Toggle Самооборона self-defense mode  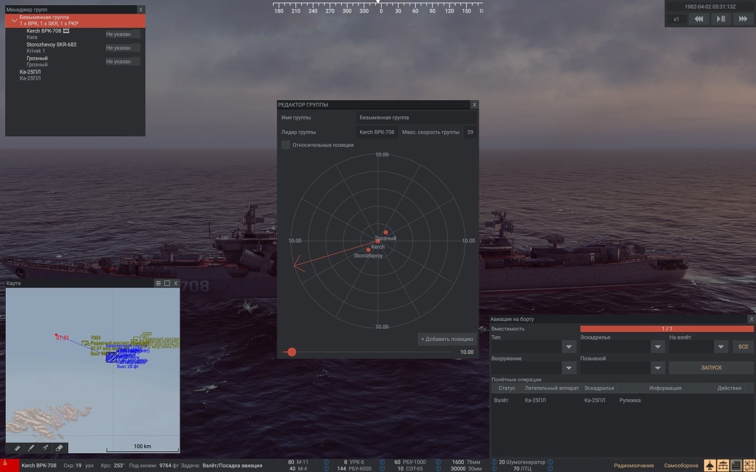681,466
